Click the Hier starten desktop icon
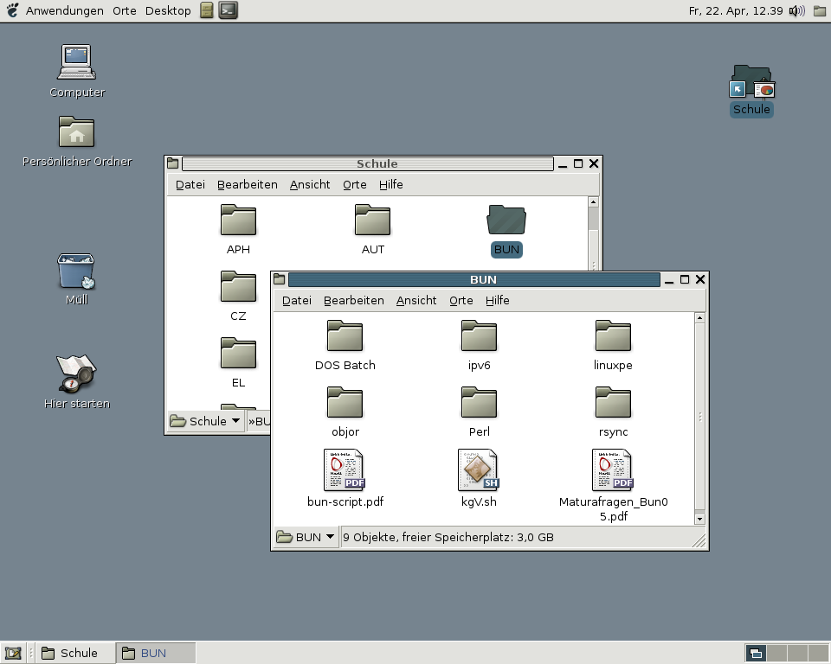Image resolution: width=831 pixels, height=664 pixels. point(76,374)
